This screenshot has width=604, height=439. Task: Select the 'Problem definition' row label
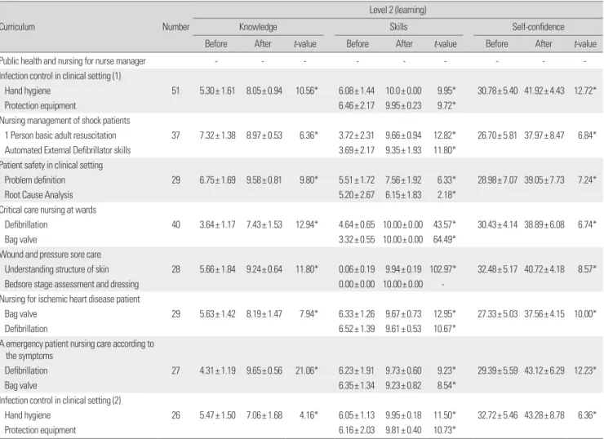[34, 180]
